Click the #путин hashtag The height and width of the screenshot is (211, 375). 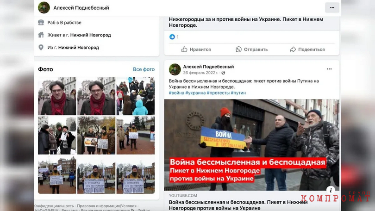[238, 93]
